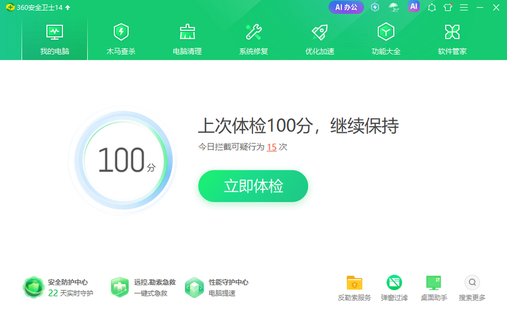Open 系统修复 system repair

(253, 38)
